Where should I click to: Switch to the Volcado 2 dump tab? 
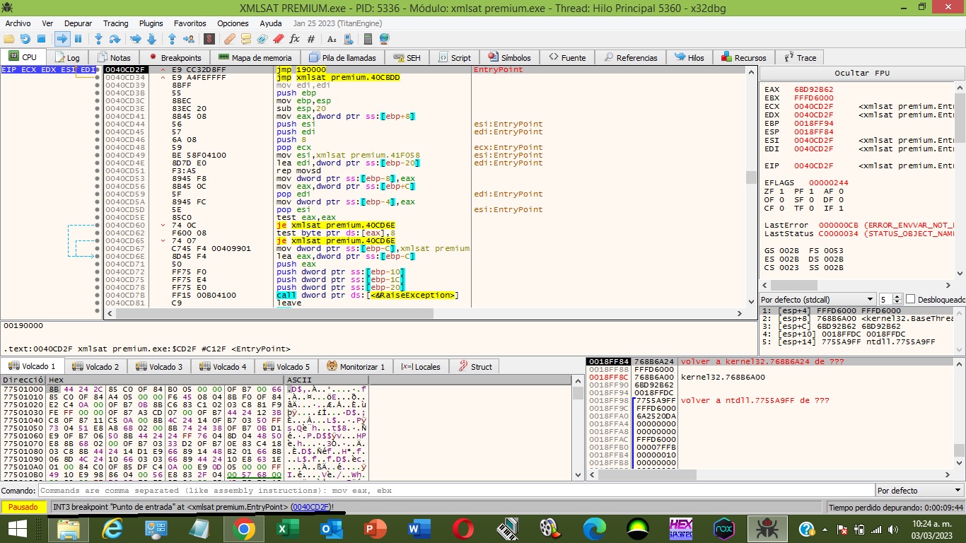(98, 366)
